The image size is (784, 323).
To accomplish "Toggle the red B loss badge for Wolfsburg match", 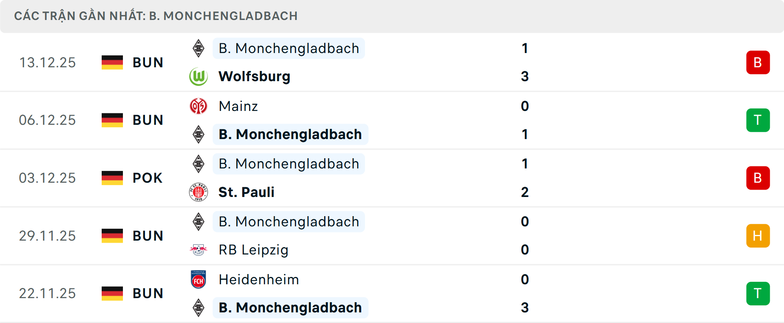I will click(758, 62).
